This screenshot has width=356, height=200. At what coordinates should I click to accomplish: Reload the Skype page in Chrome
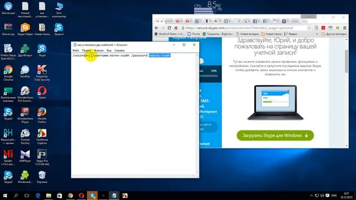tap(169, 28)
